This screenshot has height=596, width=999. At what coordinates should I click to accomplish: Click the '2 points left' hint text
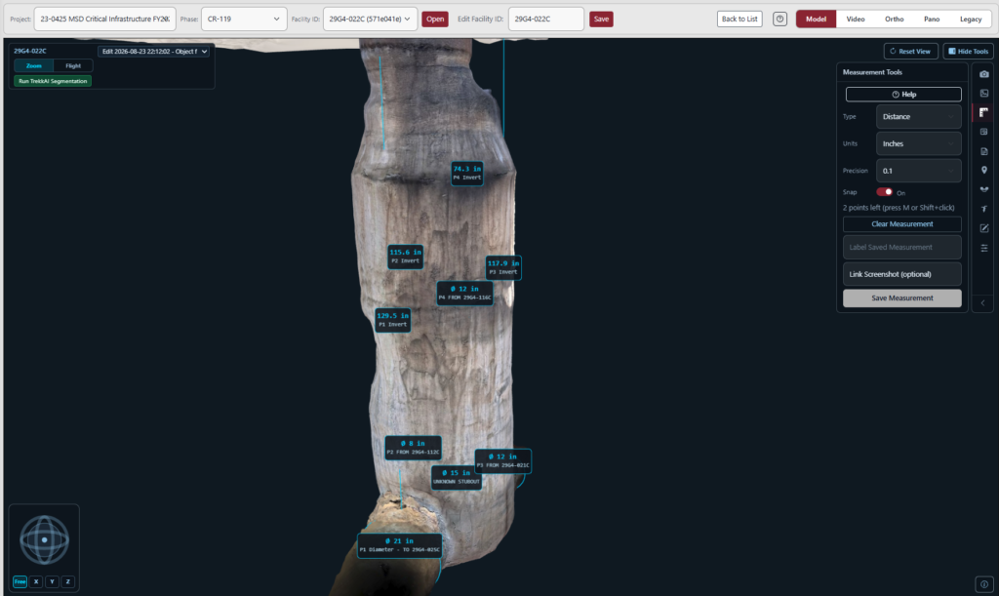(899, 208)
